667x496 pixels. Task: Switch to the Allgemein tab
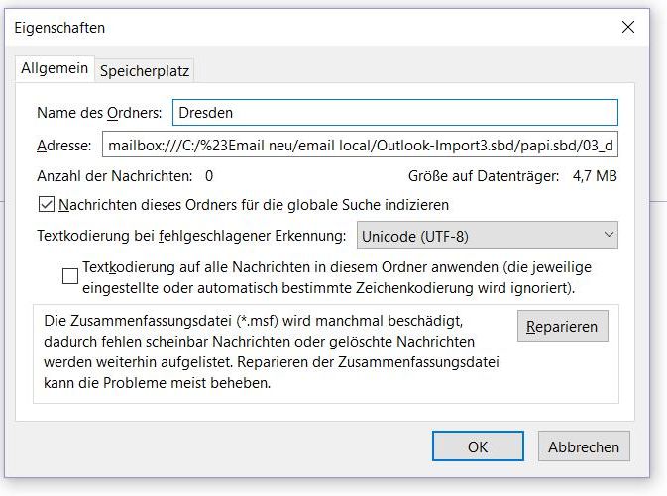tap(55, 68)
